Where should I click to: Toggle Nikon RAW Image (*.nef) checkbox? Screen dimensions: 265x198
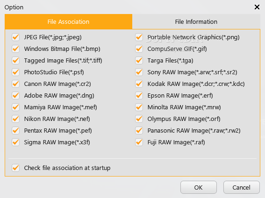point(16,119)
